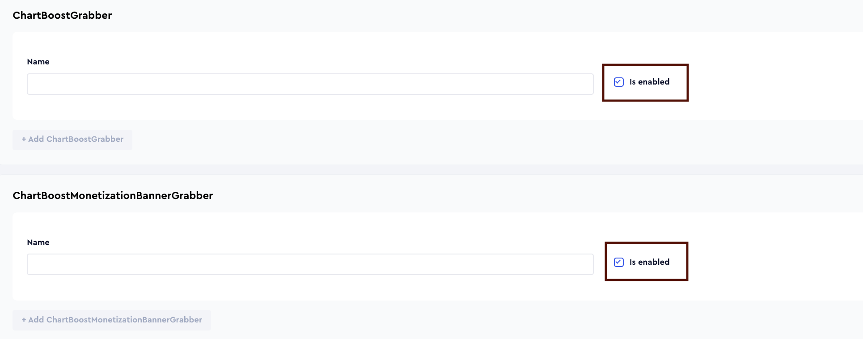
Task: Click the ChartBoostMonetizationBannerGrabber section heading
Action: pyautogui.click(x=113, y=195)
